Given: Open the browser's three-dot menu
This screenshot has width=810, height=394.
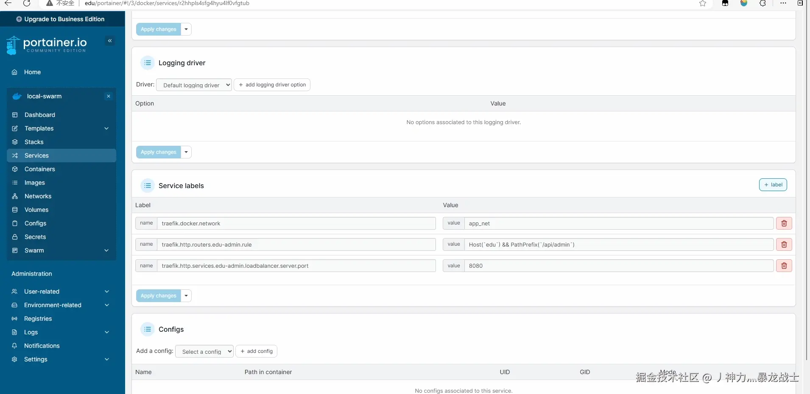Looking at the screenshot, I should (x=783, y=3).
